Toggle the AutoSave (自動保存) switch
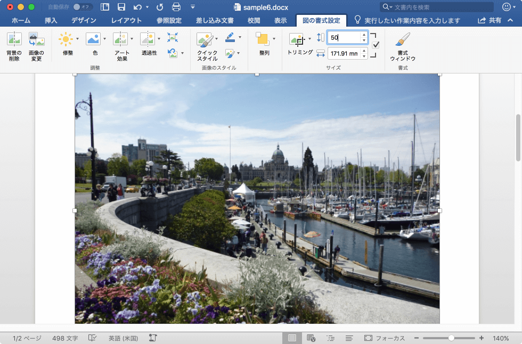The height and width of the screenshot is (344, 522). (82, 7)
